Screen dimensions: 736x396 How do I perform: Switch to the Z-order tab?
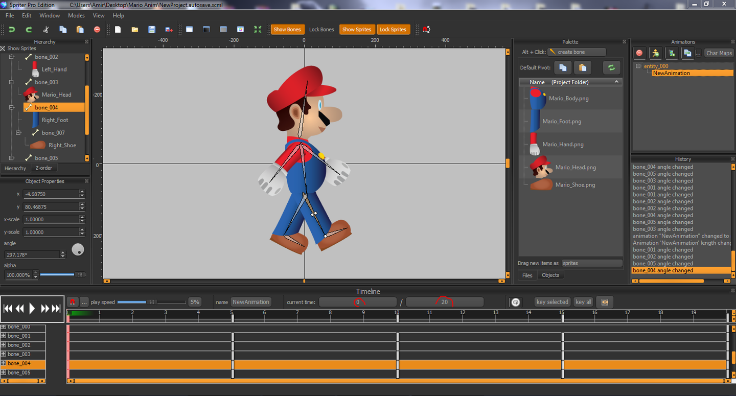[44, 168]
